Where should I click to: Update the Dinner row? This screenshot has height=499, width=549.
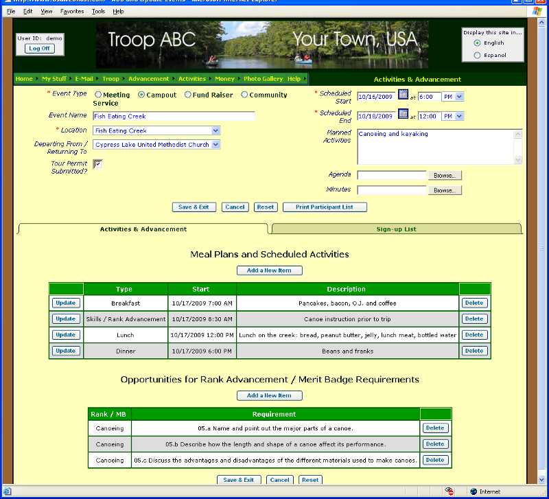point(66,351)
